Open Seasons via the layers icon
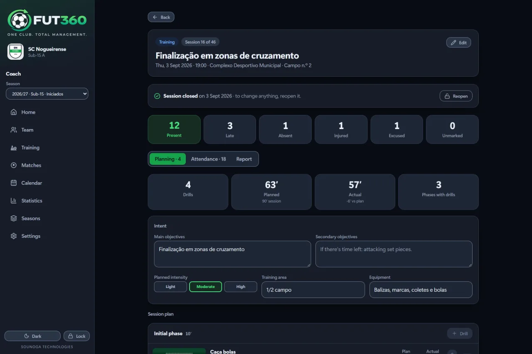532x354 pixels. click(x=14, y=218)
